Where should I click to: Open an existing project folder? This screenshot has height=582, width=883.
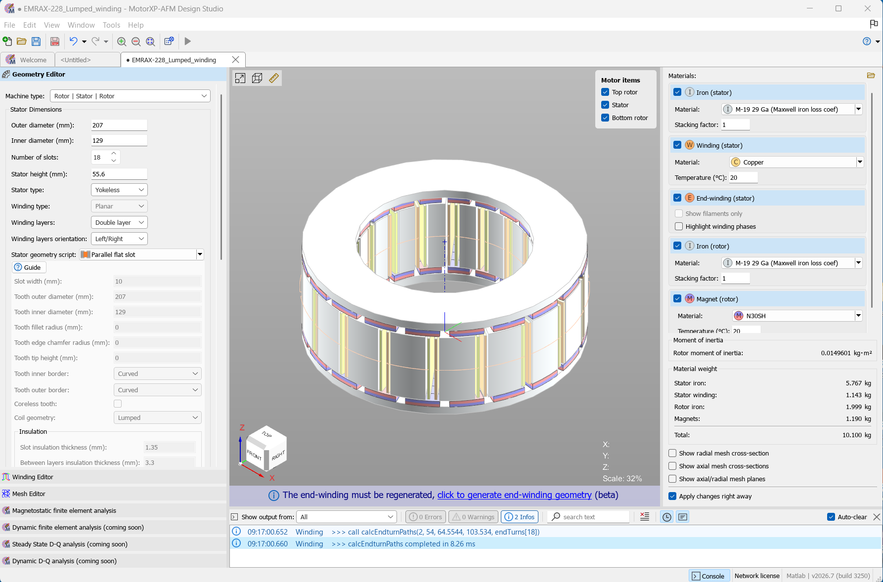tap(21, 42)
